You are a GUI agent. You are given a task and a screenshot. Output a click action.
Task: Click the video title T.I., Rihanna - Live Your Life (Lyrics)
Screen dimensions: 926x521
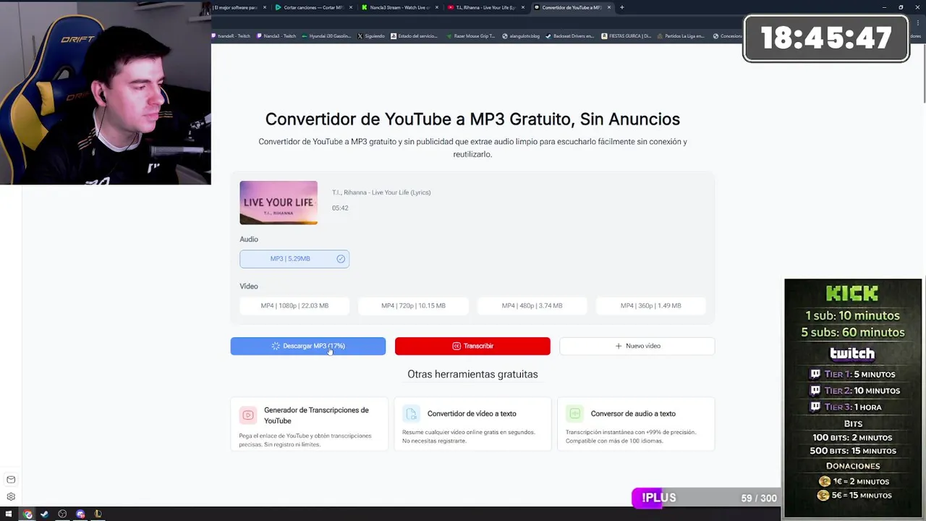pyautogui.click(x=381, y=192)
